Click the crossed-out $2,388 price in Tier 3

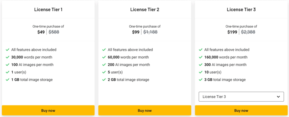(248, 32)
